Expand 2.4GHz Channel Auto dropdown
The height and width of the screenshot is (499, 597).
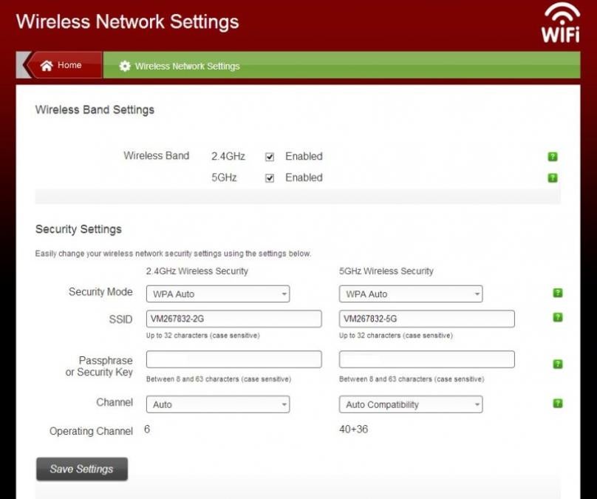pos(218,404)
